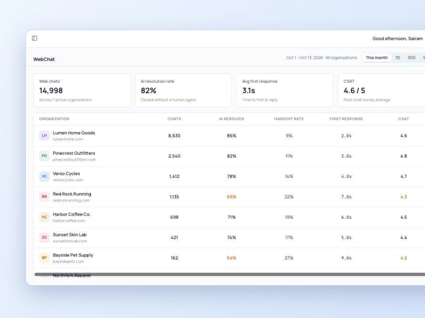425x318 pixels.
Task: Open the Harbor Coffee Co. organization
Action: tap(72, 214)
